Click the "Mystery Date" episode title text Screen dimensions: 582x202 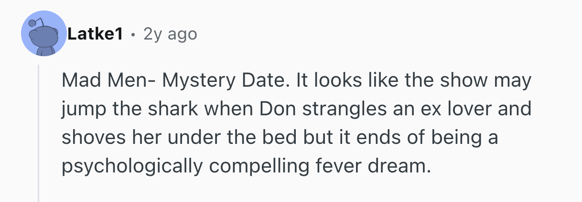tap(224, 81)
